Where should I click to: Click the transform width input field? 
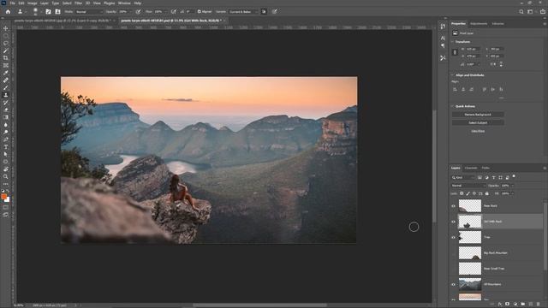(474, 50)
